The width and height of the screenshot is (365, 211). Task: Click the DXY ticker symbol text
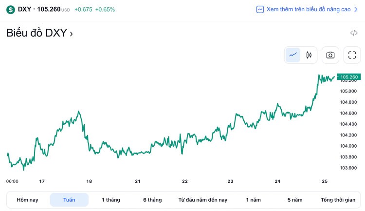24,9
